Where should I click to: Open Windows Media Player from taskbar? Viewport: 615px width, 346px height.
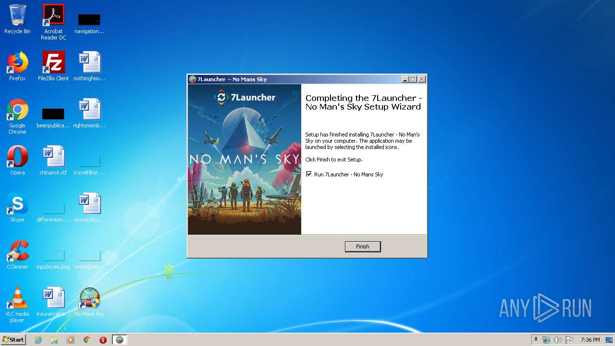point(71,340)
